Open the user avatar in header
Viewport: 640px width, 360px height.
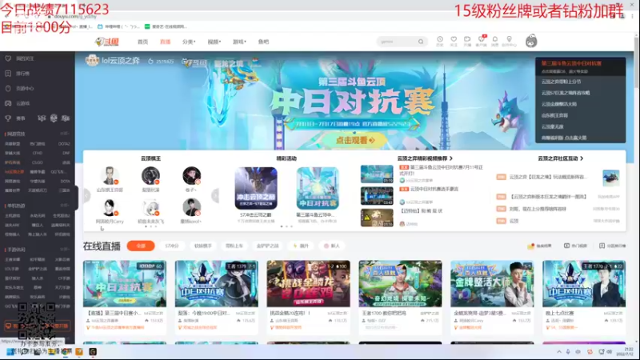(531, 42)
